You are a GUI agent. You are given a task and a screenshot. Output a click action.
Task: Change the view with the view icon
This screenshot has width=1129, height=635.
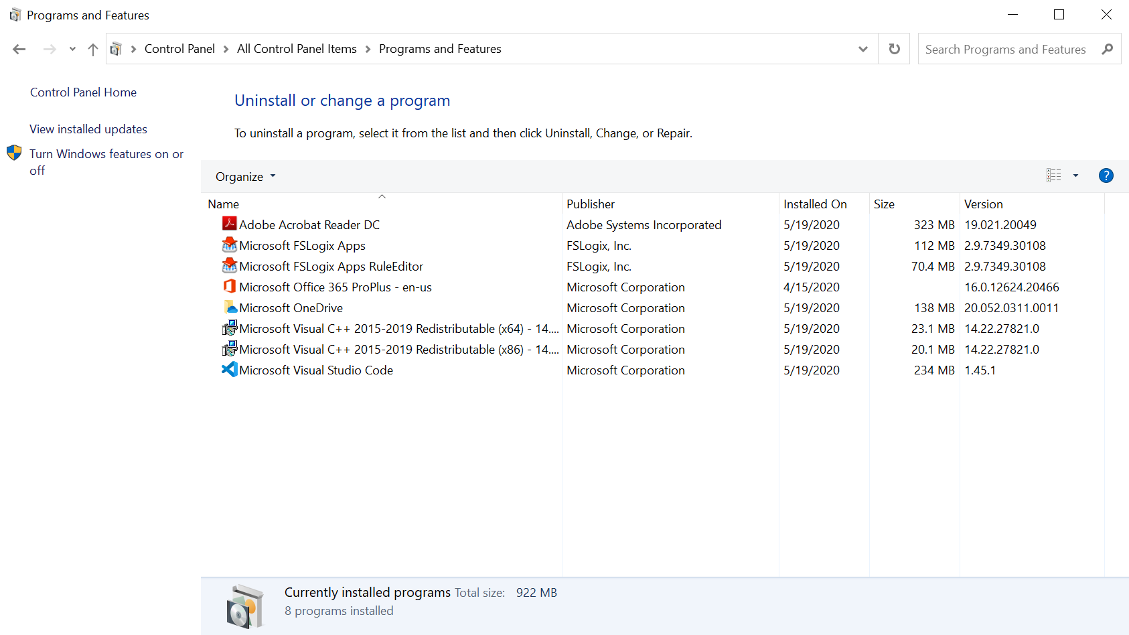tap(1054, 175)
